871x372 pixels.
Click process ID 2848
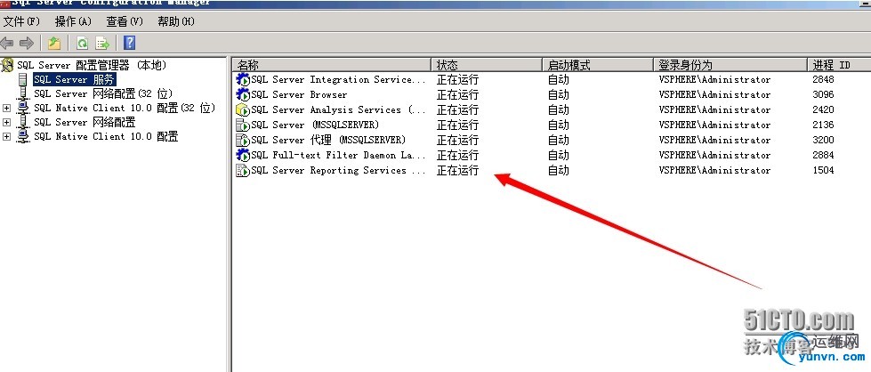(823, 79)
